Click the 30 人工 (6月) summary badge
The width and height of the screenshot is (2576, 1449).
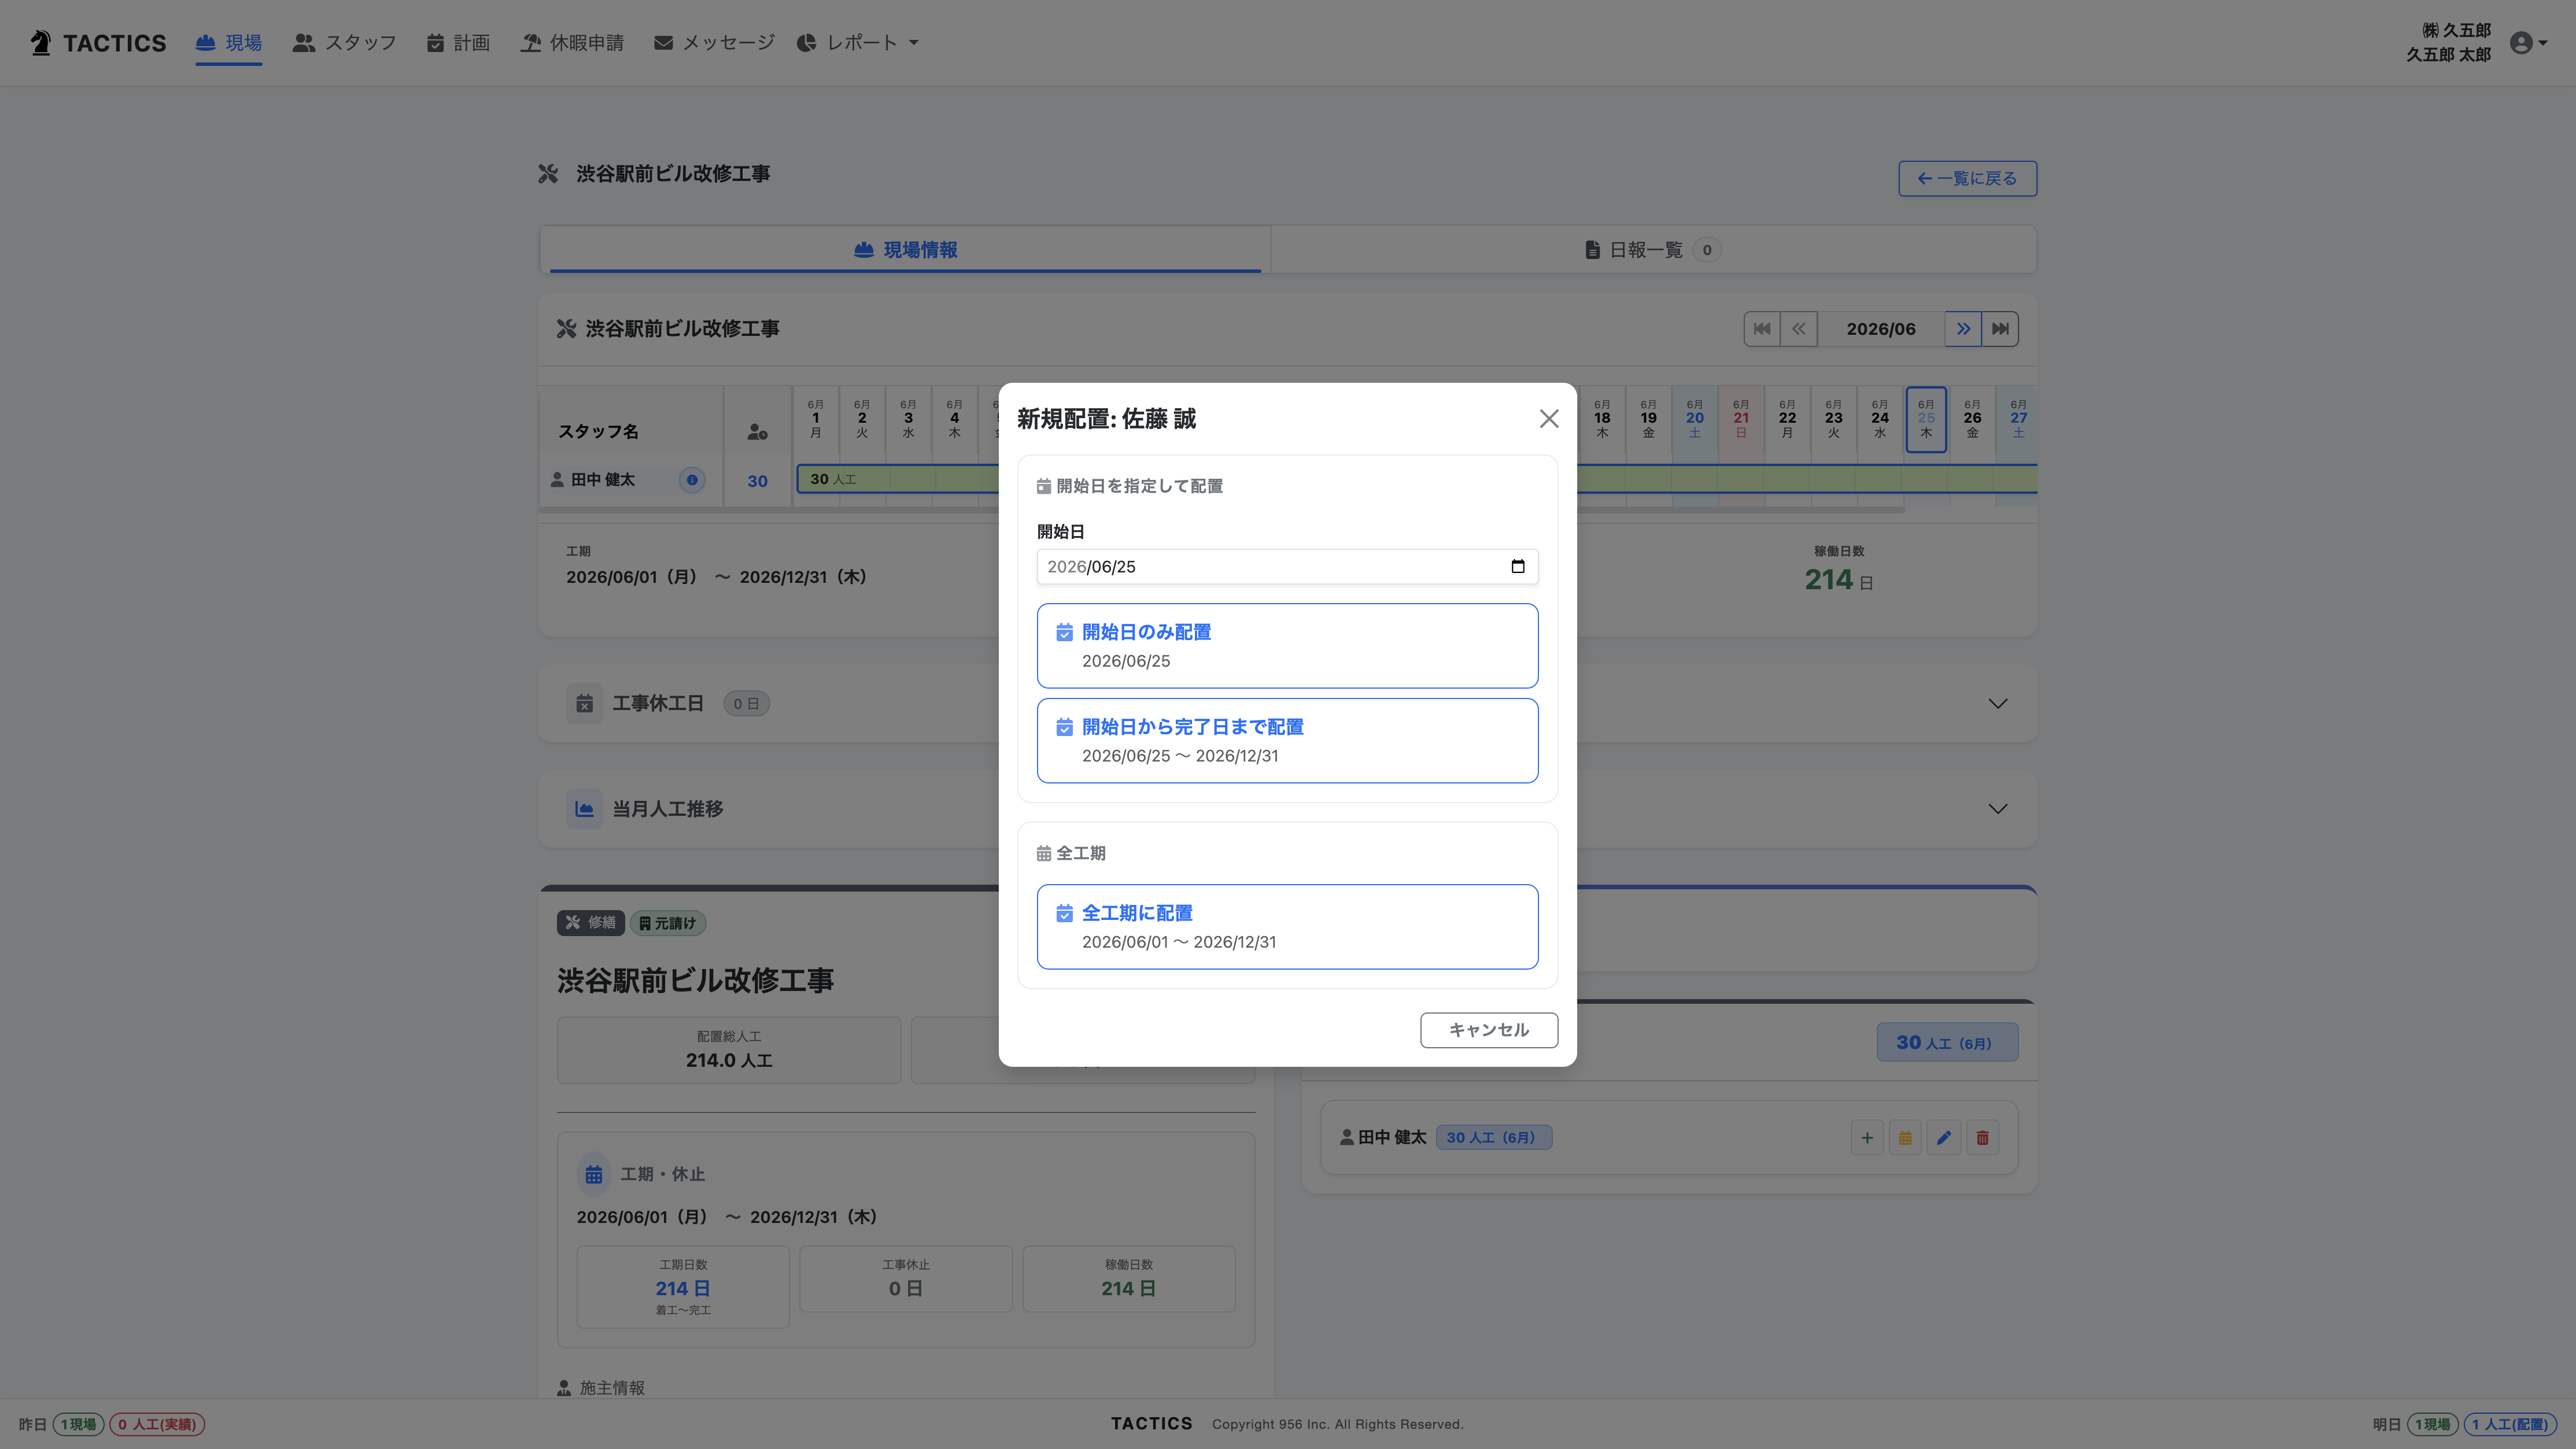tap(1946, 1042)
